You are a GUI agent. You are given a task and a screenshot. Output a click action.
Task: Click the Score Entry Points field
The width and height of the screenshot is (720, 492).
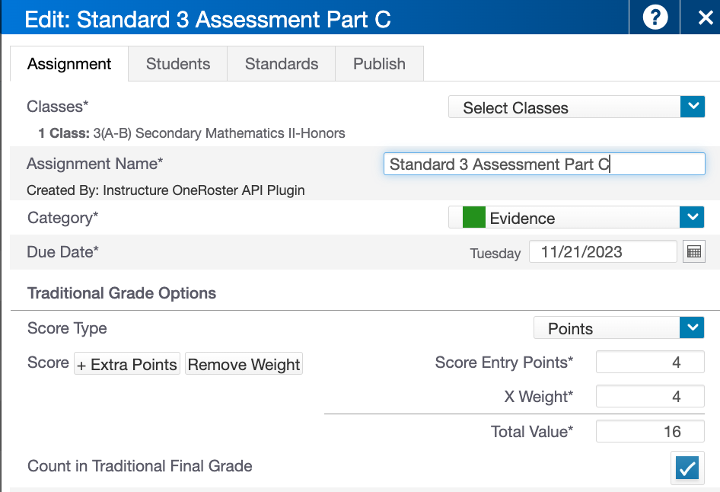650,363
